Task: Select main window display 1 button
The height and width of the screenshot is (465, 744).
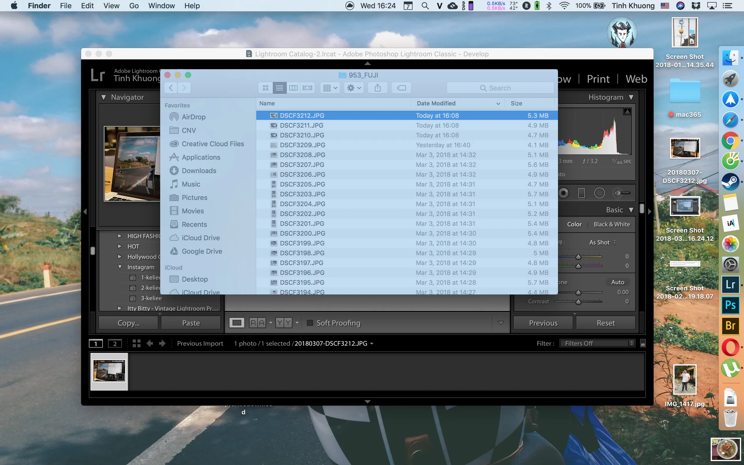Action: pos(96,344)
